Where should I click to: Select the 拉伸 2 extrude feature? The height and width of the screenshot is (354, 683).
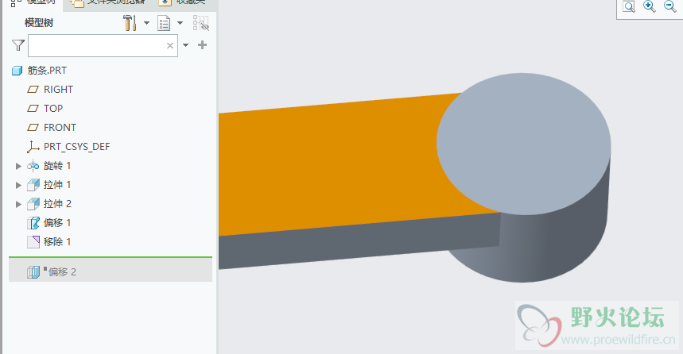click(x=57, y=203)
